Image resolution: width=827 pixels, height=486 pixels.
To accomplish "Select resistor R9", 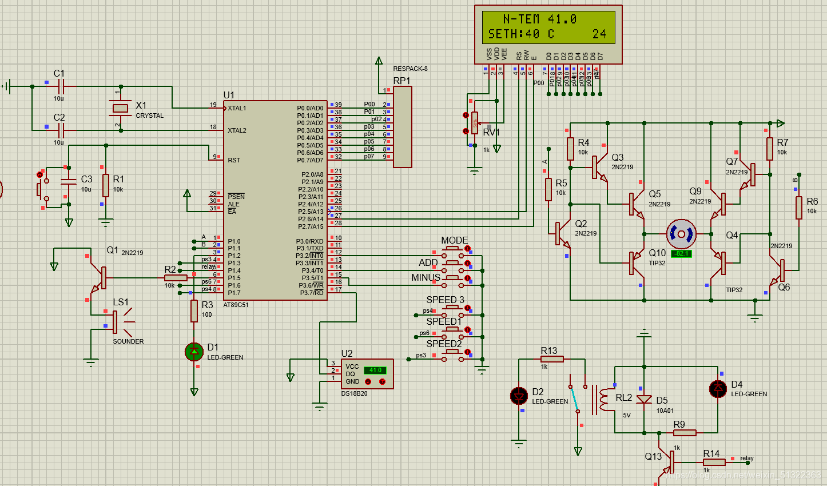I will coord(685,433).
